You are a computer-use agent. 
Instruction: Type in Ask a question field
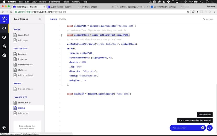[186, 128]
